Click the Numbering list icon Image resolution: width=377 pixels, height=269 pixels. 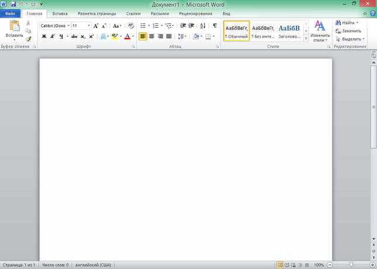(156, 26)
